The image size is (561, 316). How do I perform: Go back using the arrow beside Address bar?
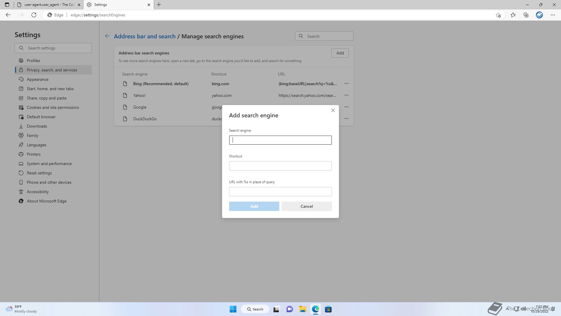tap(108, 36)
